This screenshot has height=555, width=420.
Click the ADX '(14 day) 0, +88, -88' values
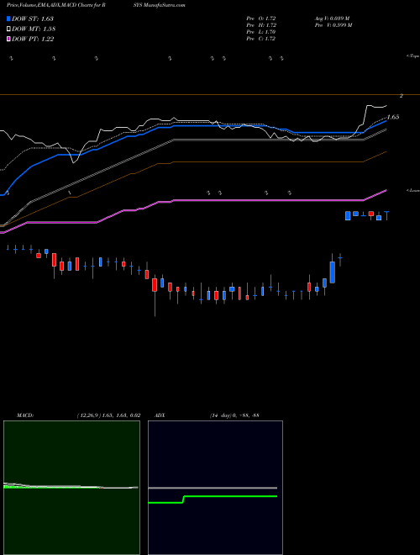point(234,415)
